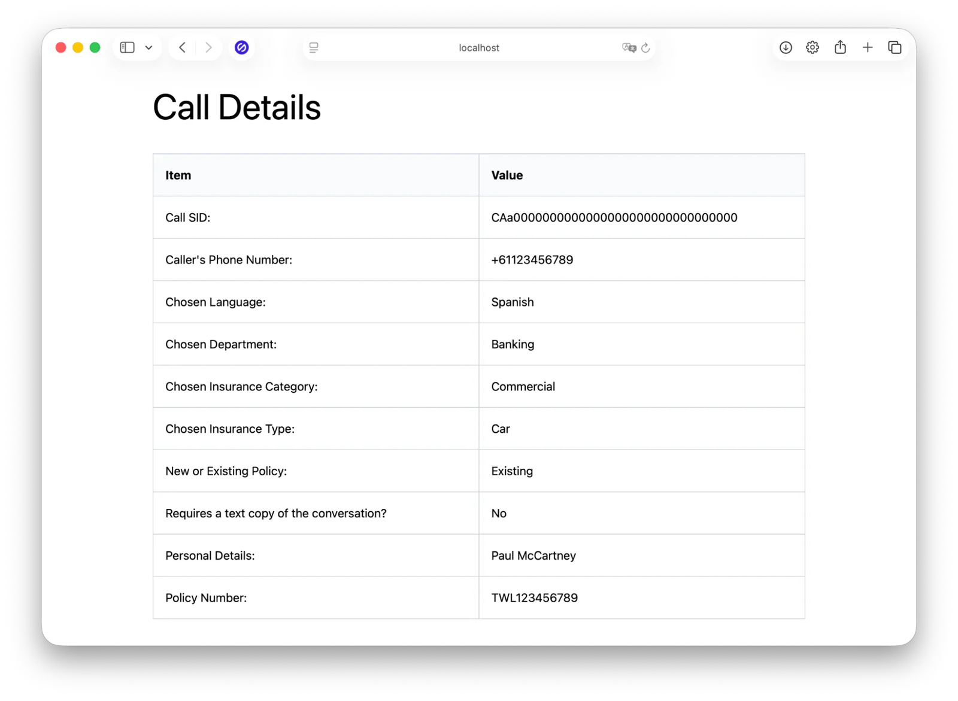958x701 pixels.
Task: Go forward a page
Action: click(208, 47)
